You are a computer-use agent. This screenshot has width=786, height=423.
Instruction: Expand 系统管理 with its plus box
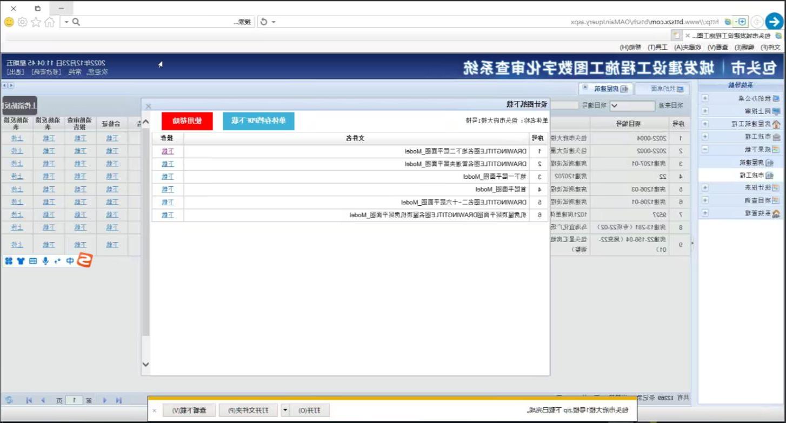705,213
